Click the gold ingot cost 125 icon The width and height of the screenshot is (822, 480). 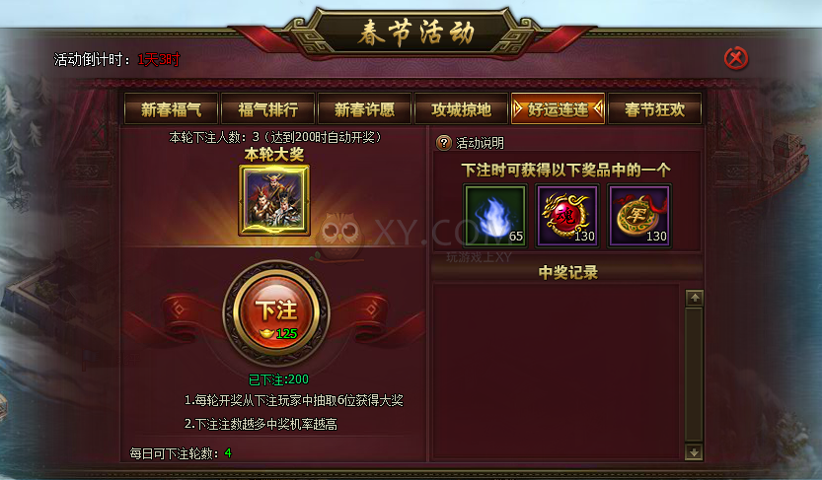(266, 334)
